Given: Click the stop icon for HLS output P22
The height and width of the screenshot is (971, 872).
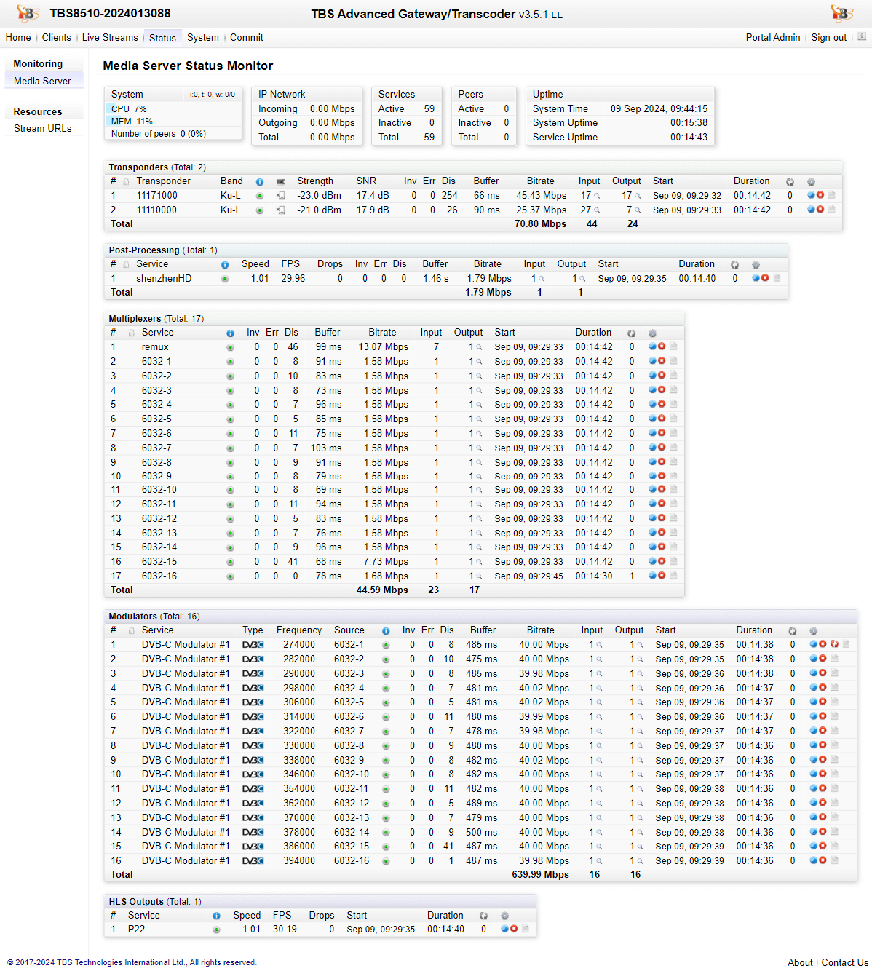Looking at the screenshot, I should [x=514, y=929].
